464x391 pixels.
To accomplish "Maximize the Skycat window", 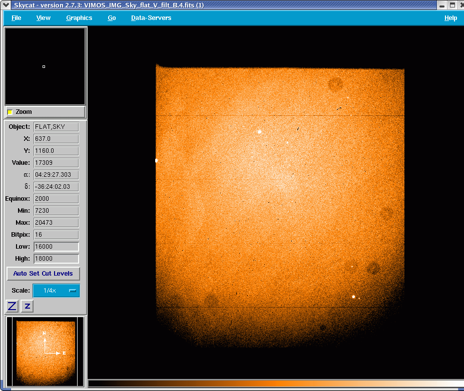I will pos(452,5).
